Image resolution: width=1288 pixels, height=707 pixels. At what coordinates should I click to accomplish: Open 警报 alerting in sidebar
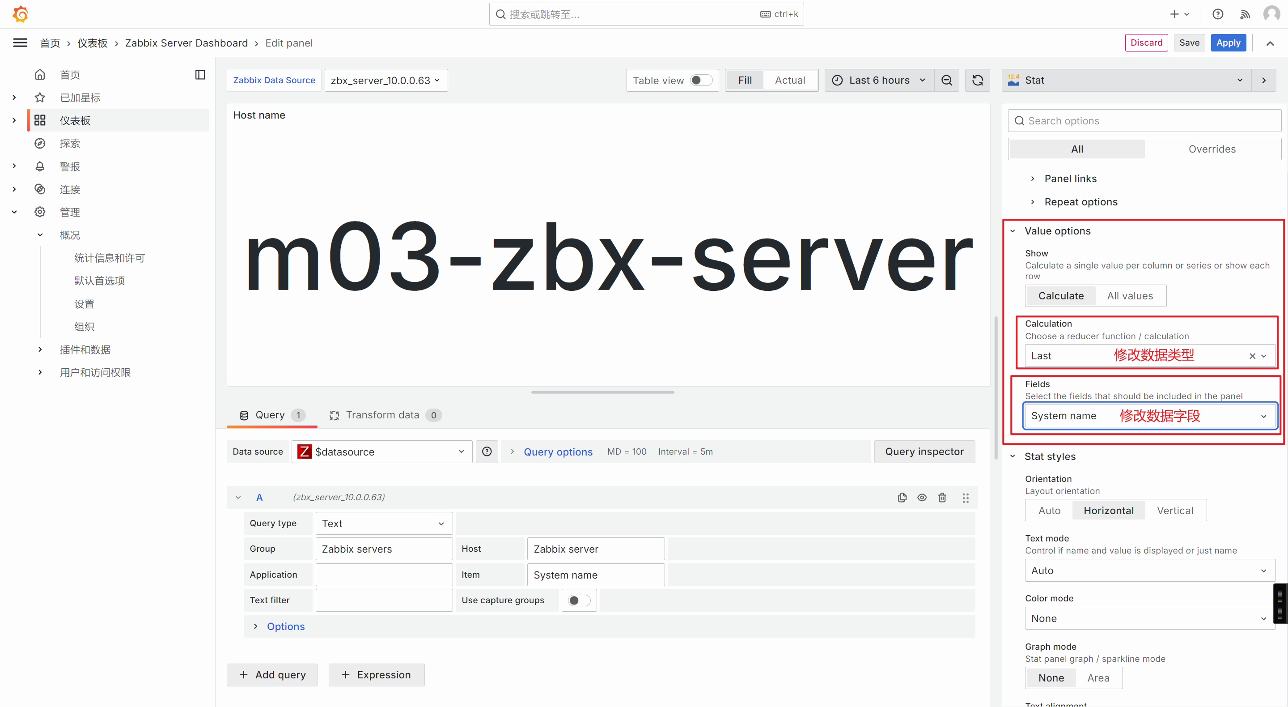pyautogui.click(x=70, y=166)
